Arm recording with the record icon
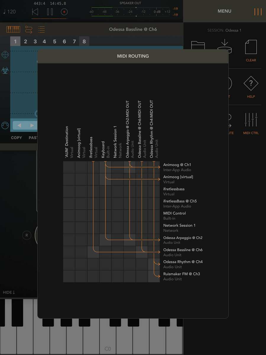 (64, 12)
